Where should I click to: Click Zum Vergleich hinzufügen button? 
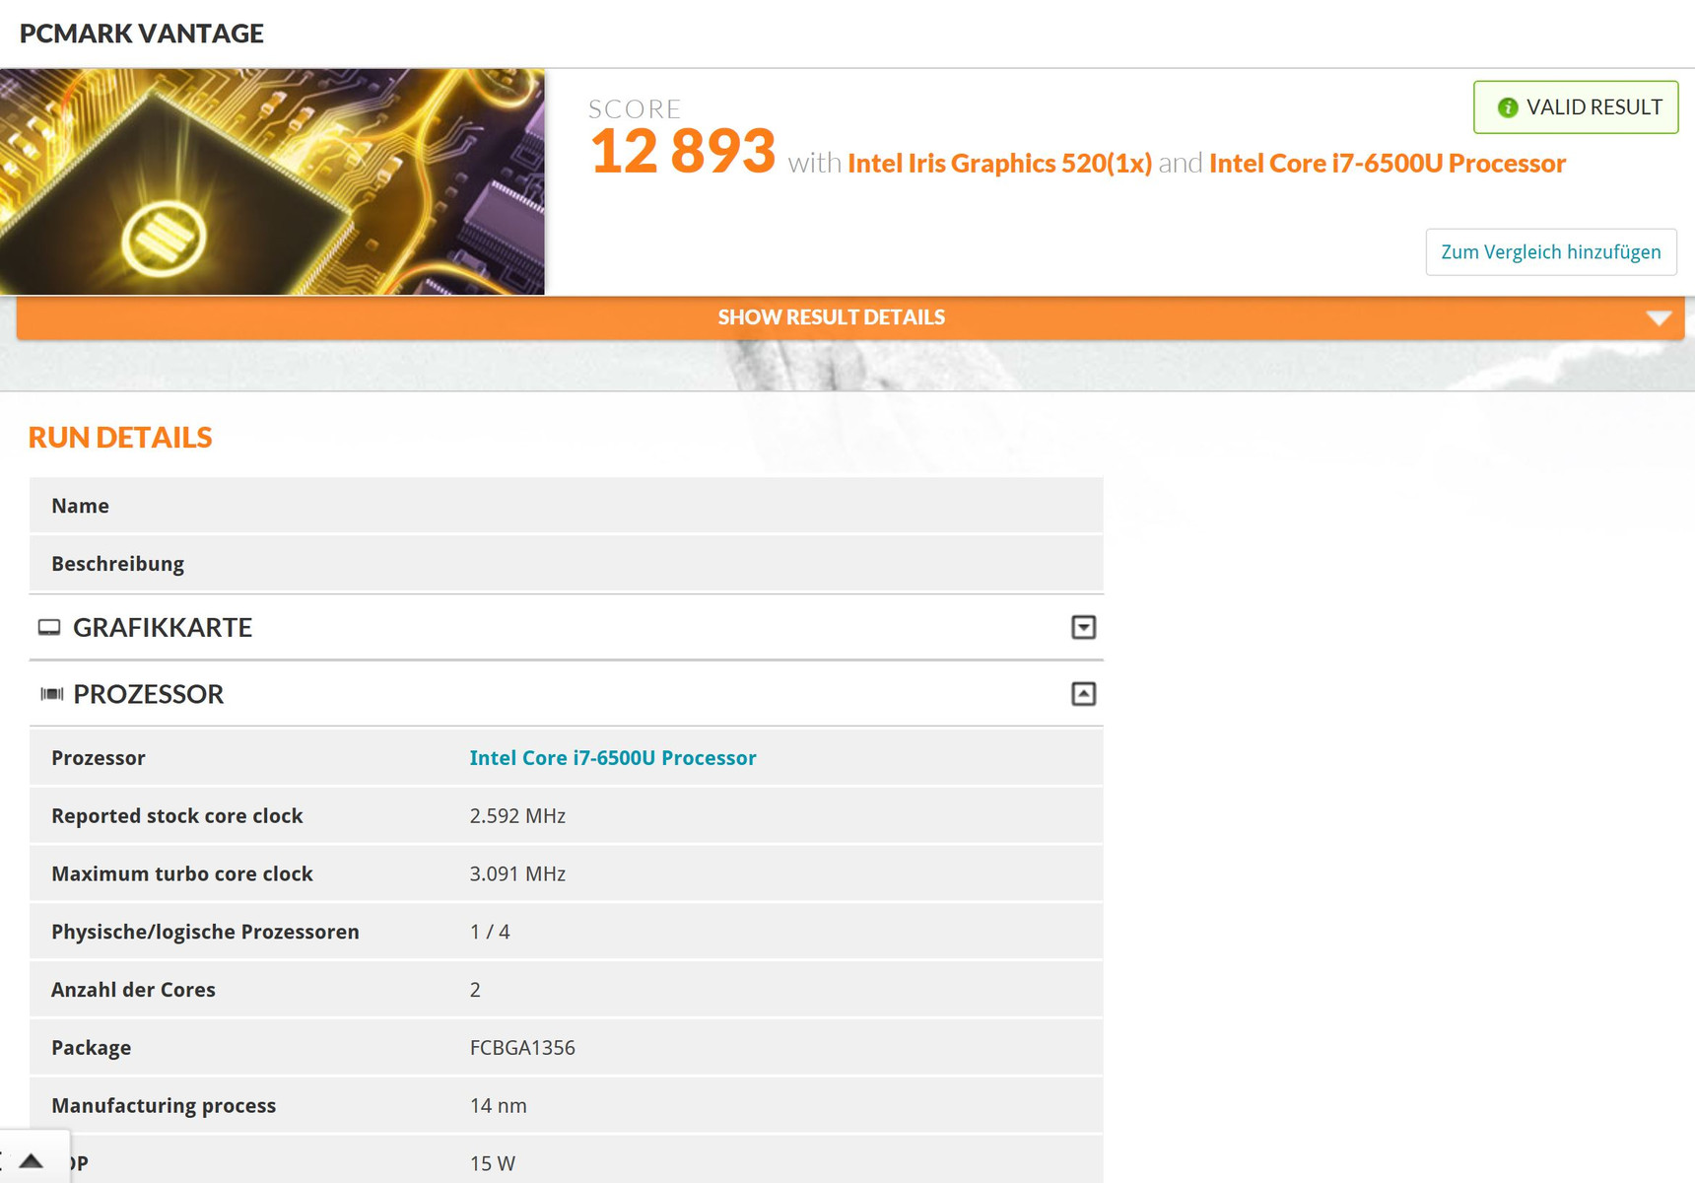coord(1551,252)
